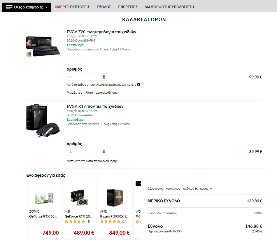277x240 pixels.
Task: Open ΔΙΑΜΟΡΦΩΤΗΣ ΥΠΟΛΟΓΙΣΤΗ menu item
Action: pyautogui.click(x=169, y=7)
